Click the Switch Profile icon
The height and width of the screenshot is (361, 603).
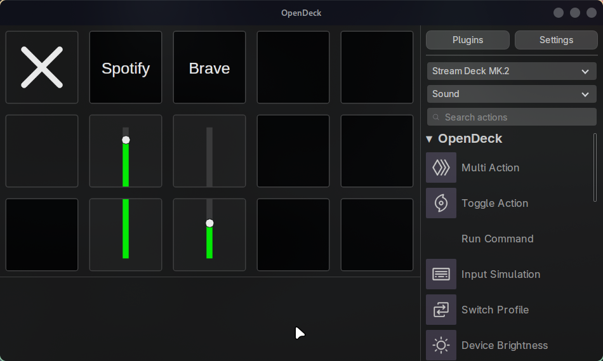pos(441,310)
